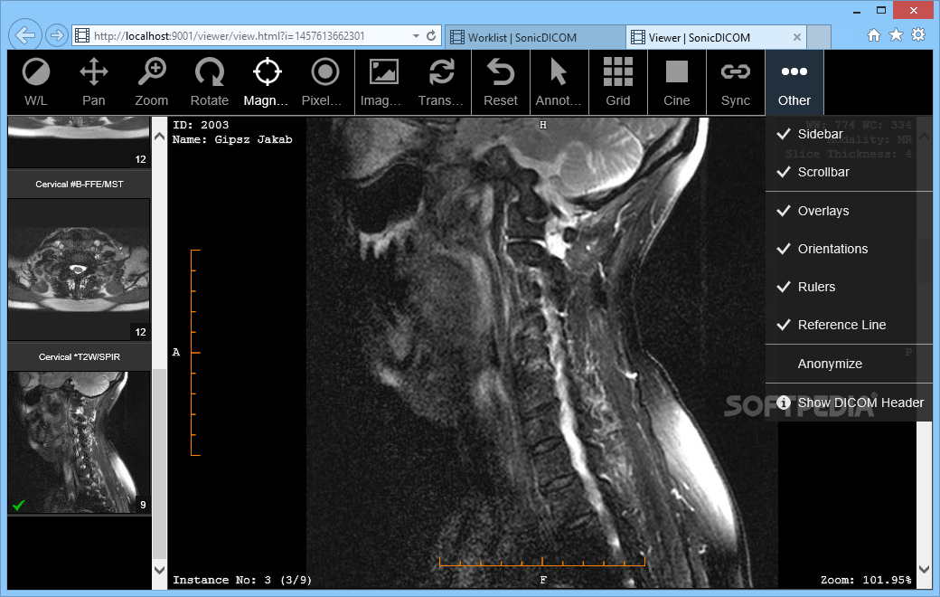The image size is (940, 597).
Task: Open Show DICOM Header
Action: (x=849, y=403)
